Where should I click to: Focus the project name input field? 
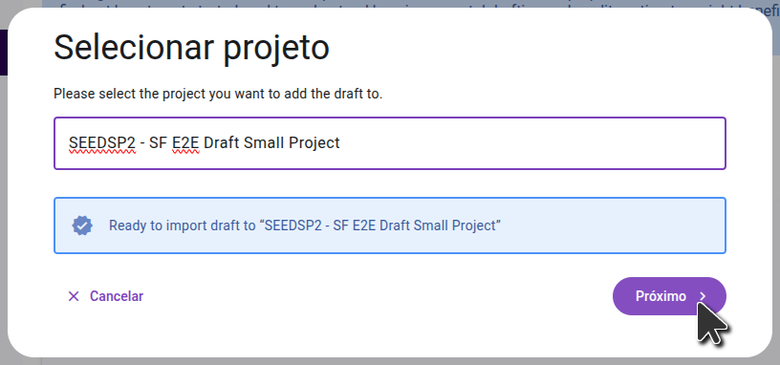coord(390,143)
